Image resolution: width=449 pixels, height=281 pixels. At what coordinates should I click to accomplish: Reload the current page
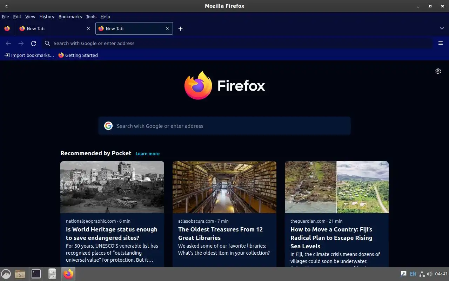[34, 43]
